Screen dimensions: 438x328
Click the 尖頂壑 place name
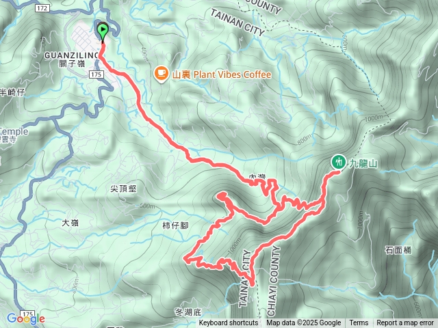[x=123, y=189]
